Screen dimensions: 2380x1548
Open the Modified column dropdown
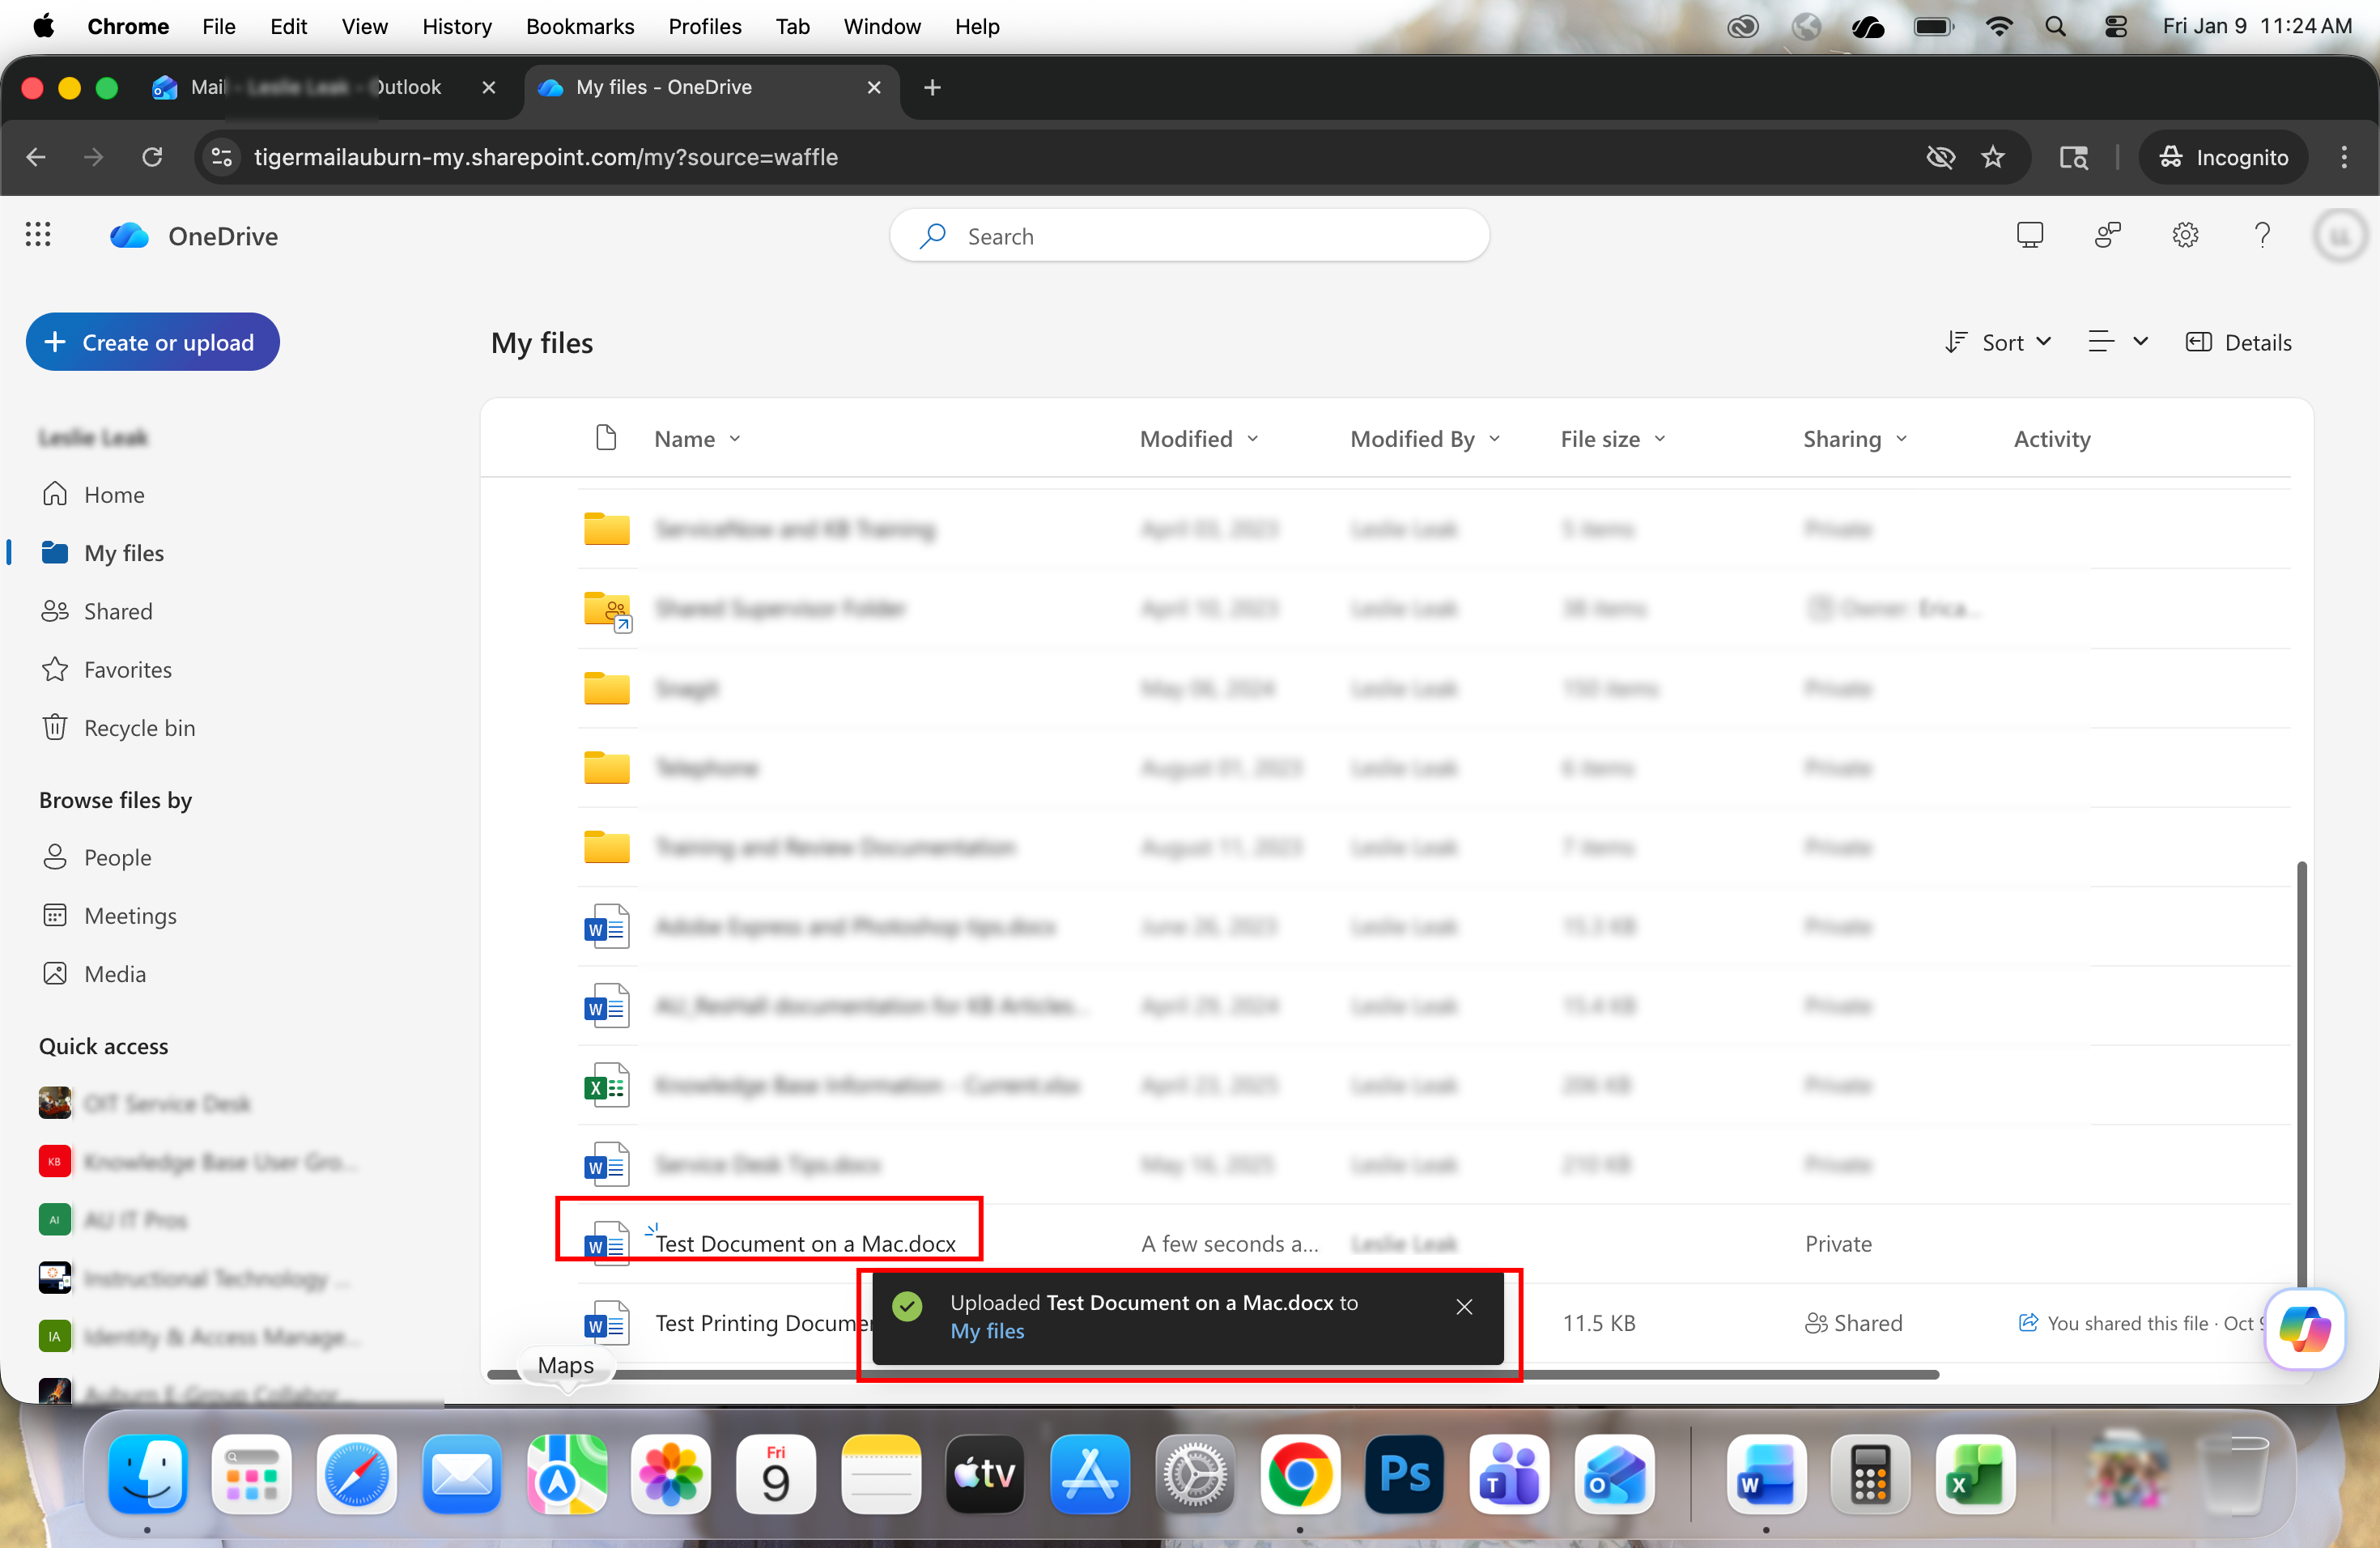(x=1255, y=439)
